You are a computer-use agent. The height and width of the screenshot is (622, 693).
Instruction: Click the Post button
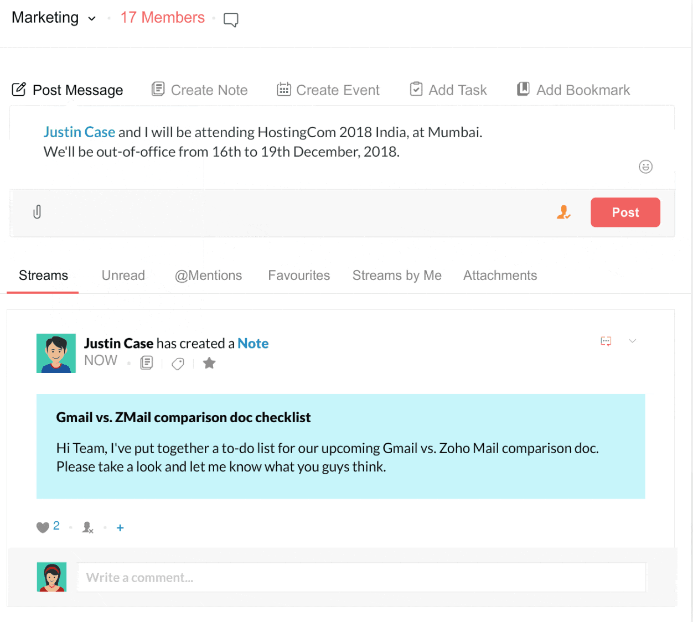click(625, 212)
